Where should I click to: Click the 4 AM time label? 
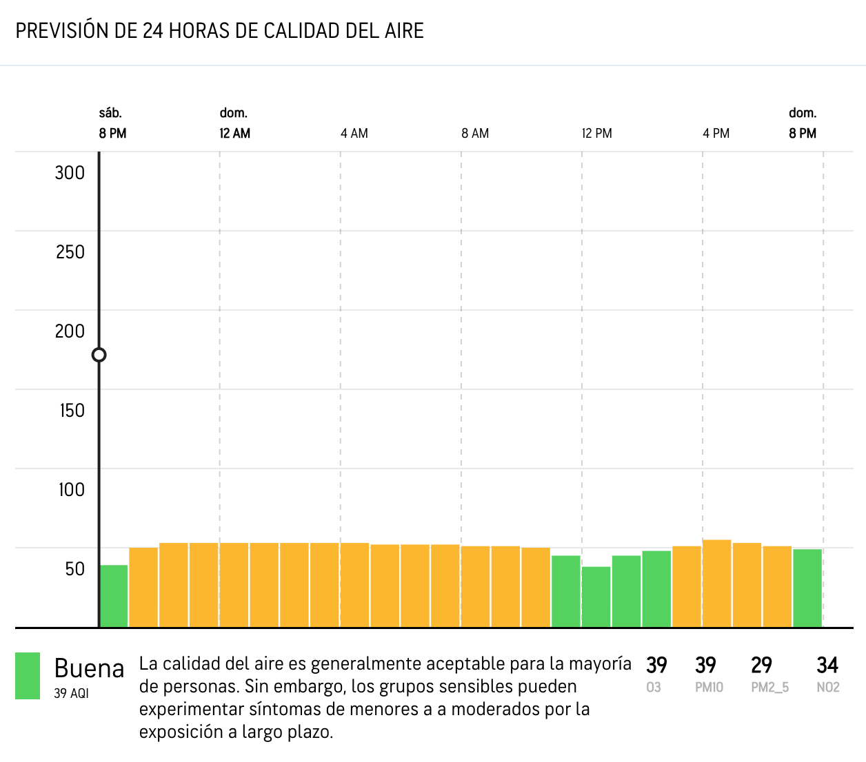click(x=354, y=134)
